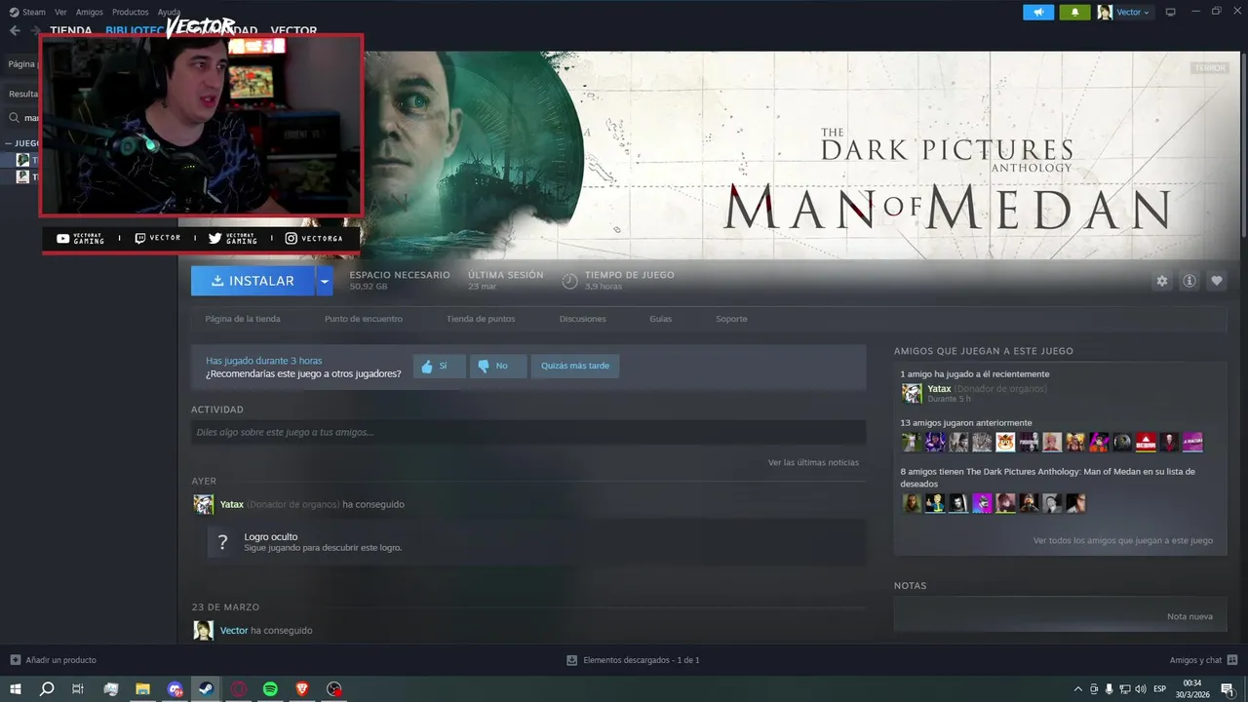Open the Discusiones tab
The width and height of the screenshot is (1248, 702).
pos(583,319)
